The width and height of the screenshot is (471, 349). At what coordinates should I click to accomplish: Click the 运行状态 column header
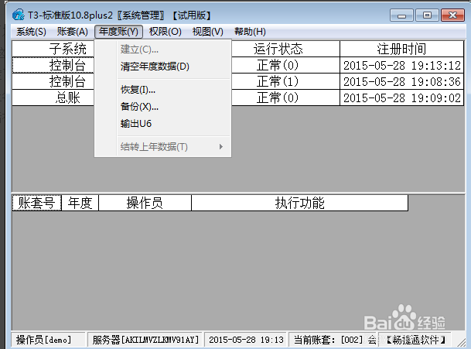[x=277, y=49]
